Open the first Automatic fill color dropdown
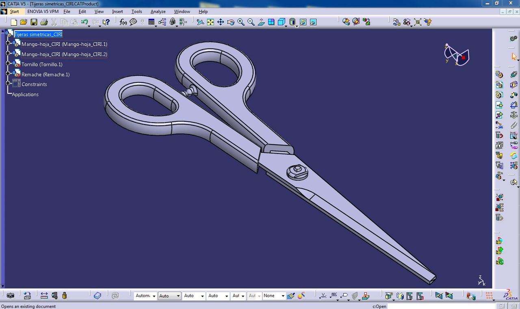The height and width of the screenshot is (309, 520). click(154, 296)
